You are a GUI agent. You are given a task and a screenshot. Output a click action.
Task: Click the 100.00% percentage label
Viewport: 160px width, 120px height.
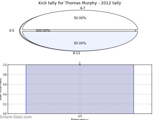pos(43,30)
